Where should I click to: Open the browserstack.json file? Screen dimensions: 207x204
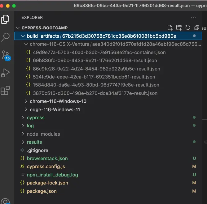[47, 159]
